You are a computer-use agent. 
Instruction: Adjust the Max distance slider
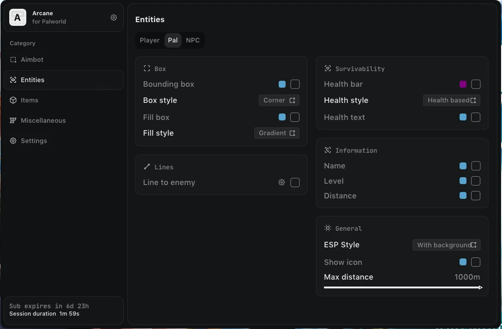(x=403, y=287)
